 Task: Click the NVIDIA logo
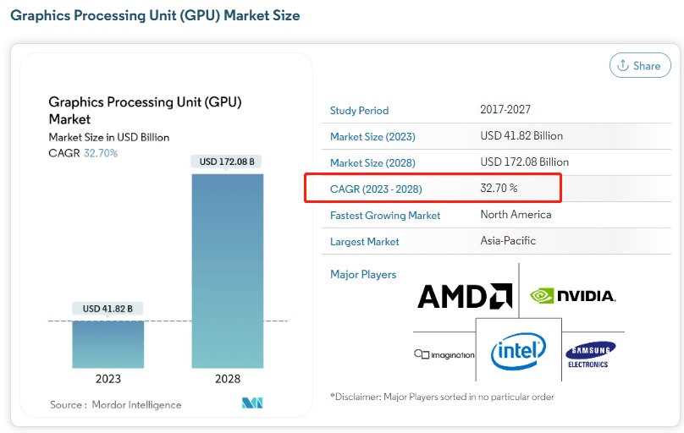[572, 295]
